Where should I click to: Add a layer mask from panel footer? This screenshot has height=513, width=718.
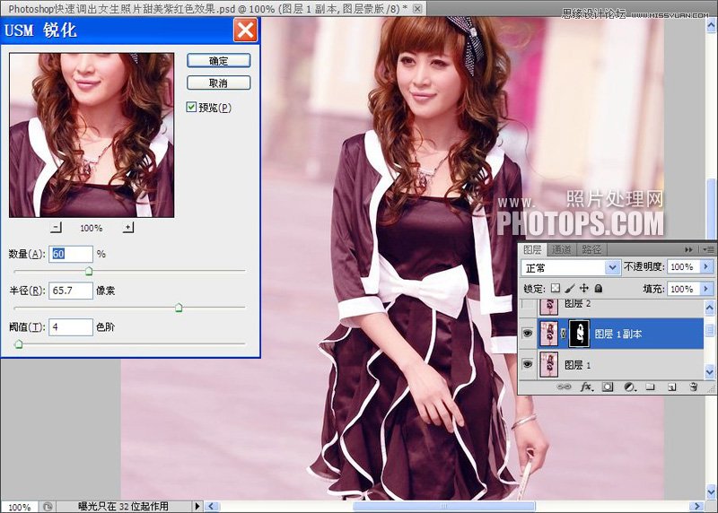tap(608, 387)
